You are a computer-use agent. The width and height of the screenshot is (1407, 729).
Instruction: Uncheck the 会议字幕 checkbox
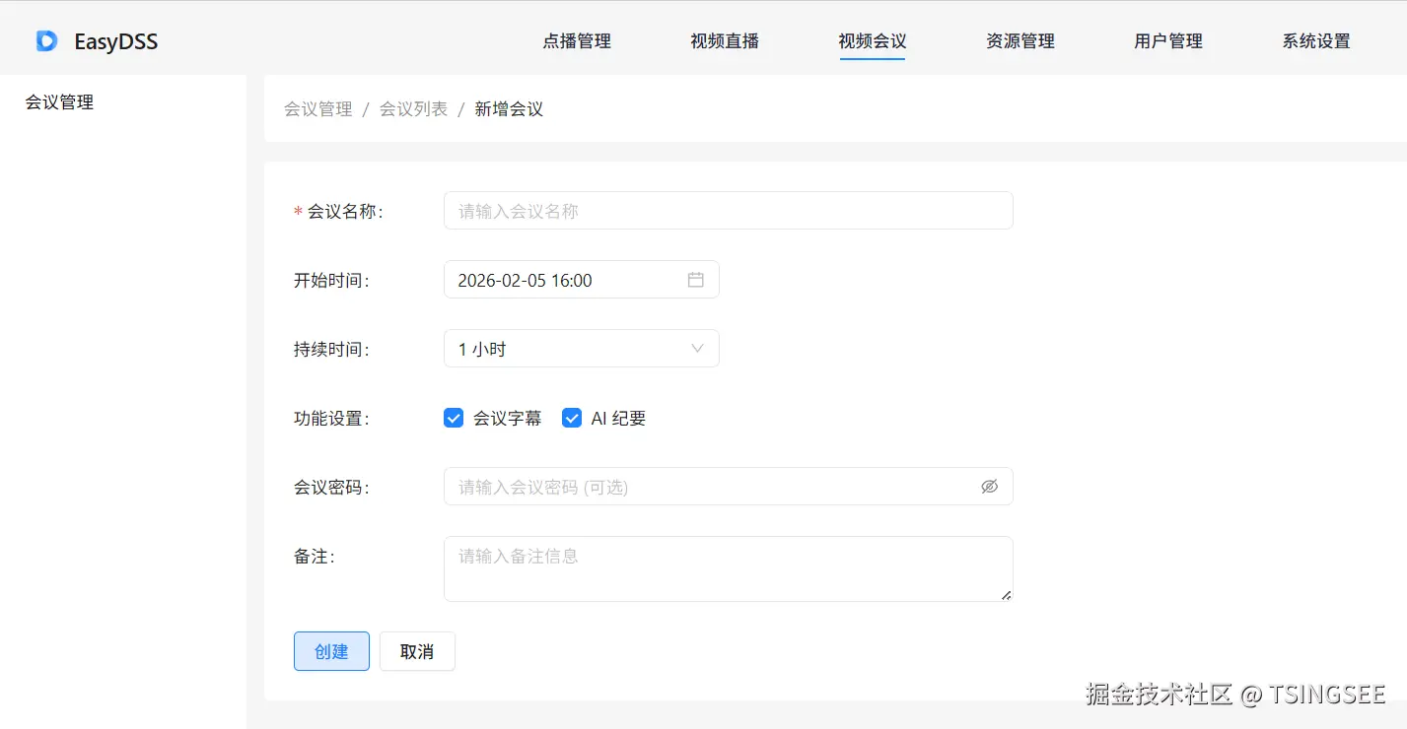[x=454, y=418]
